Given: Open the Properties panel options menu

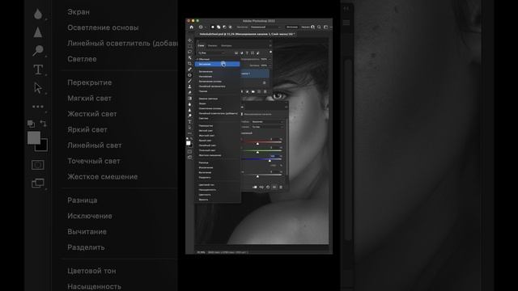Looking at the screenshot, I should pyautogui.click(x=286, y=107).
